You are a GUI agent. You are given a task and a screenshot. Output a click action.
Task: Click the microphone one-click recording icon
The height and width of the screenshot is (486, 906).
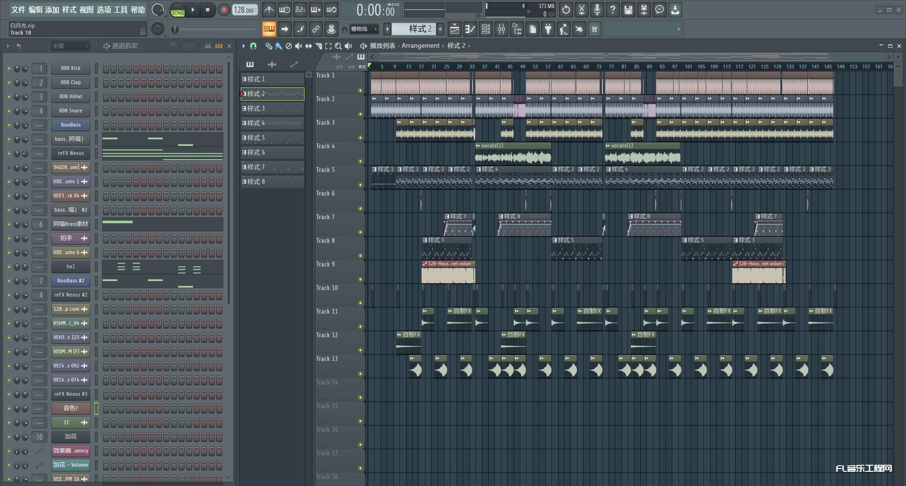597,9
